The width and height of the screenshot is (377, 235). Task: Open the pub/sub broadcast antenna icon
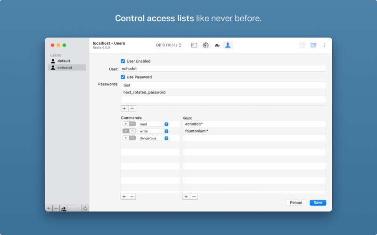(x=205, y=45)
